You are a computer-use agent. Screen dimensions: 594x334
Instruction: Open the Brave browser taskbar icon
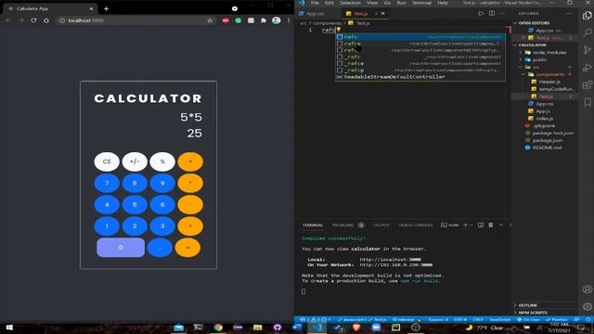(x=356, y=328)
